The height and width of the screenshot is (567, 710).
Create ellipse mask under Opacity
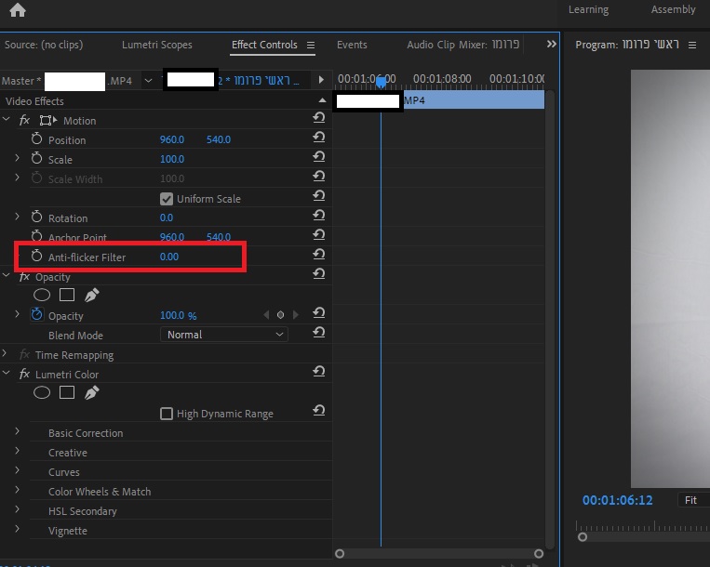42,296
